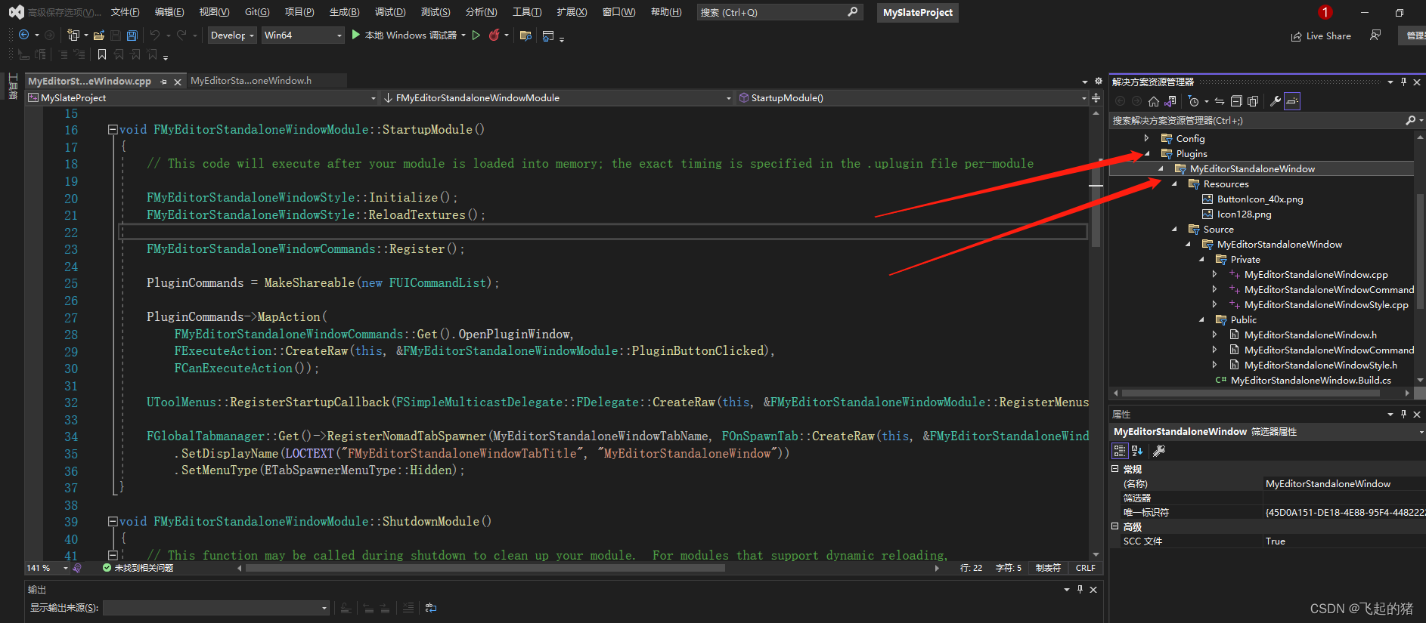Click the Pending Changes Filter clock icon

pyautogui.click(x=1194, y=101)
